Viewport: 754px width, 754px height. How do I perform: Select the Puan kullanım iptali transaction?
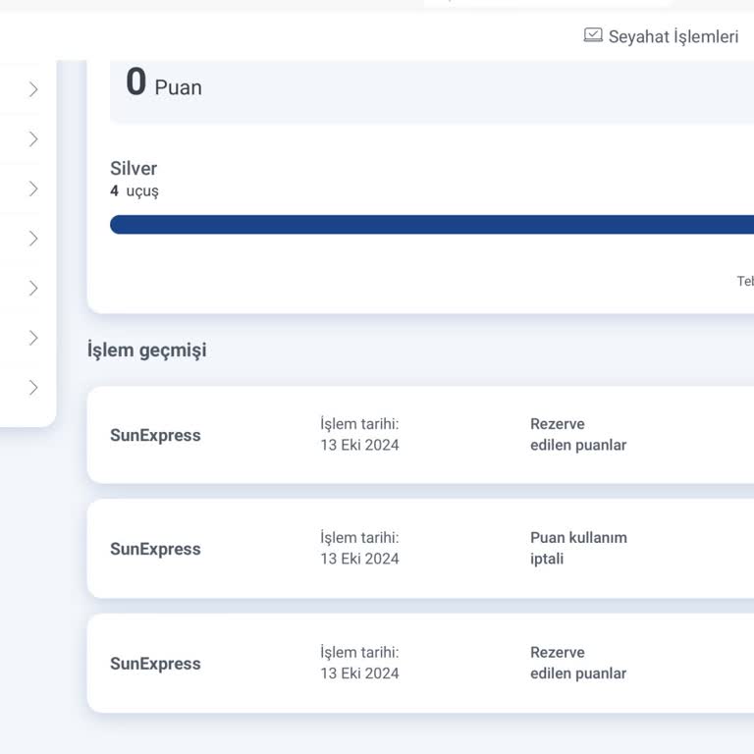(578, 548)
